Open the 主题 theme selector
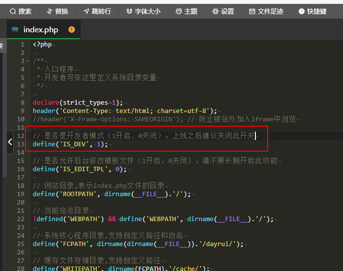343x271 pixels. pyautogui.click(x=186, y=11)
